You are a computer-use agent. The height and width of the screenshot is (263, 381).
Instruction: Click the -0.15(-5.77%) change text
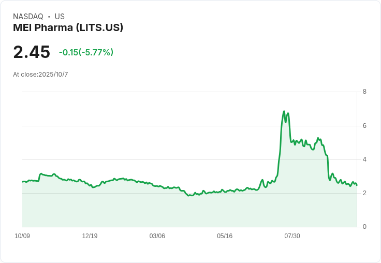[x=86, y=52]
